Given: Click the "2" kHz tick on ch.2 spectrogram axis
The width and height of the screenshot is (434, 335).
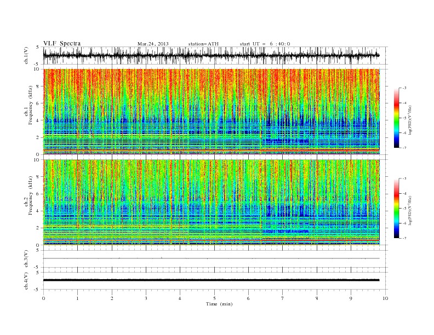Looking at the screenshot, I should click(x=38, y=228).
